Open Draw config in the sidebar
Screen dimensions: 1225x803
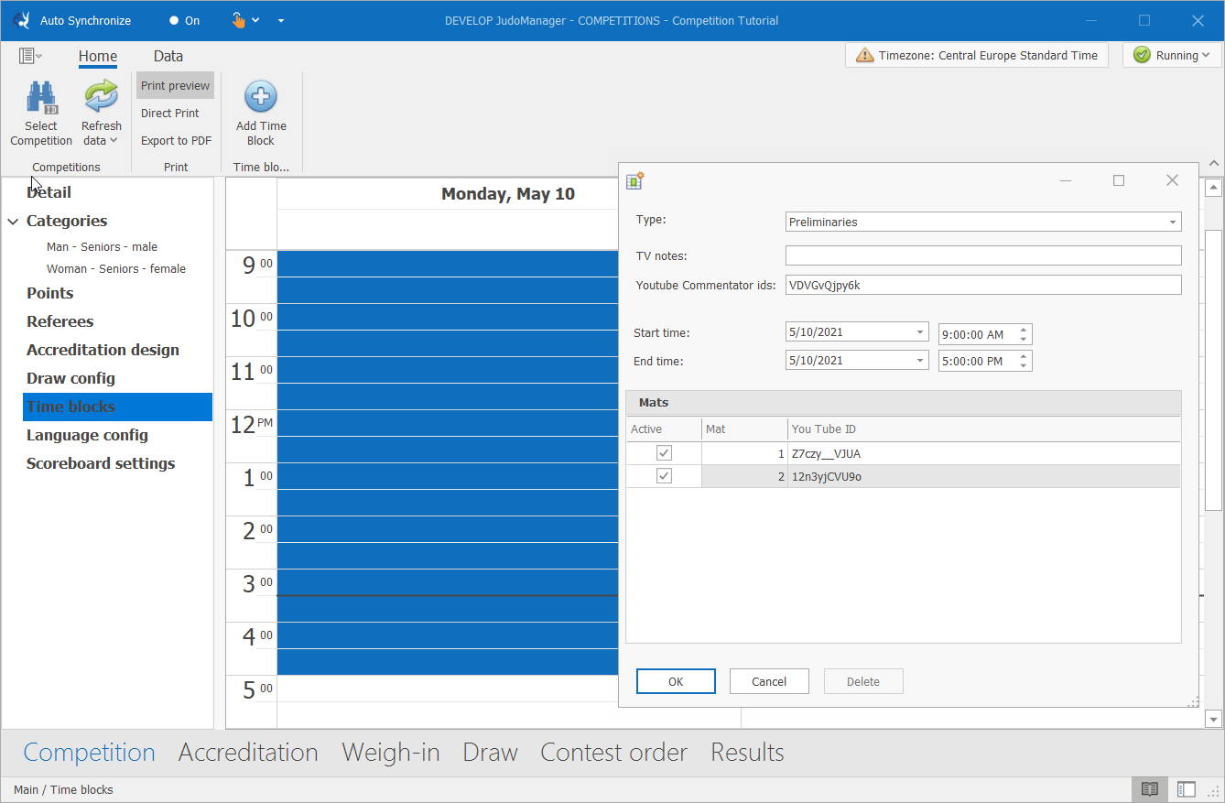[x=70, y=378]
